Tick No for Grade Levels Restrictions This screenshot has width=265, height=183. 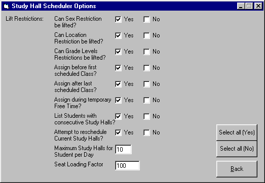pos(146,52)
